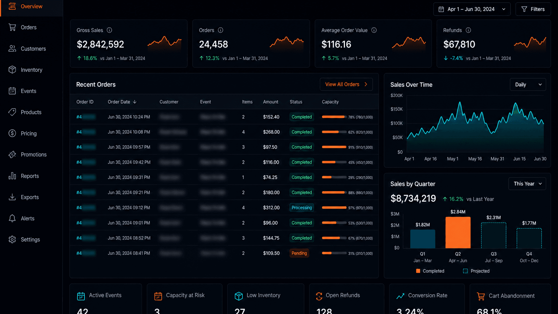Click the Settings gear icon
558x314 pixels.
click(x=12, y=239)
